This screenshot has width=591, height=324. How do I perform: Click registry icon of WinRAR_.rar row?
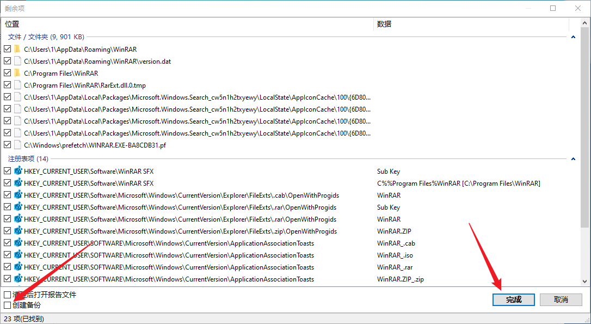click(18, 267)
